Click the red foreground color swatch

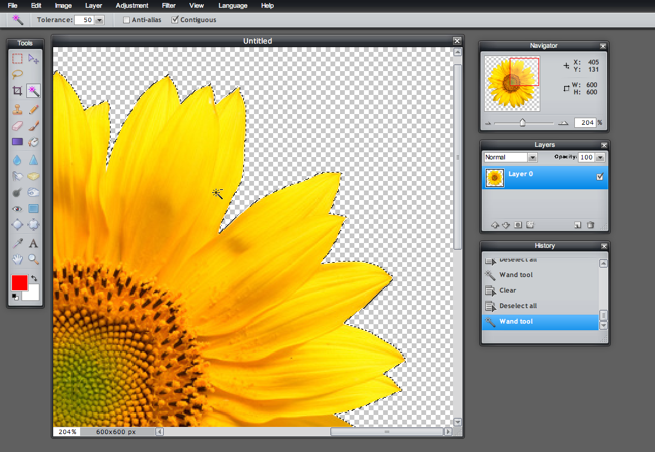pos(19,283)
